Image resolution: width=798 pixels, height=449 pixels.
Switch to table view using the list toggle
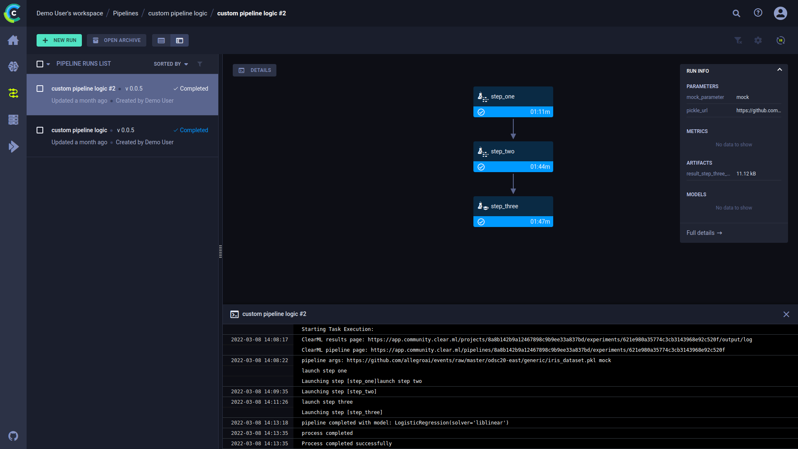[161, 40]
